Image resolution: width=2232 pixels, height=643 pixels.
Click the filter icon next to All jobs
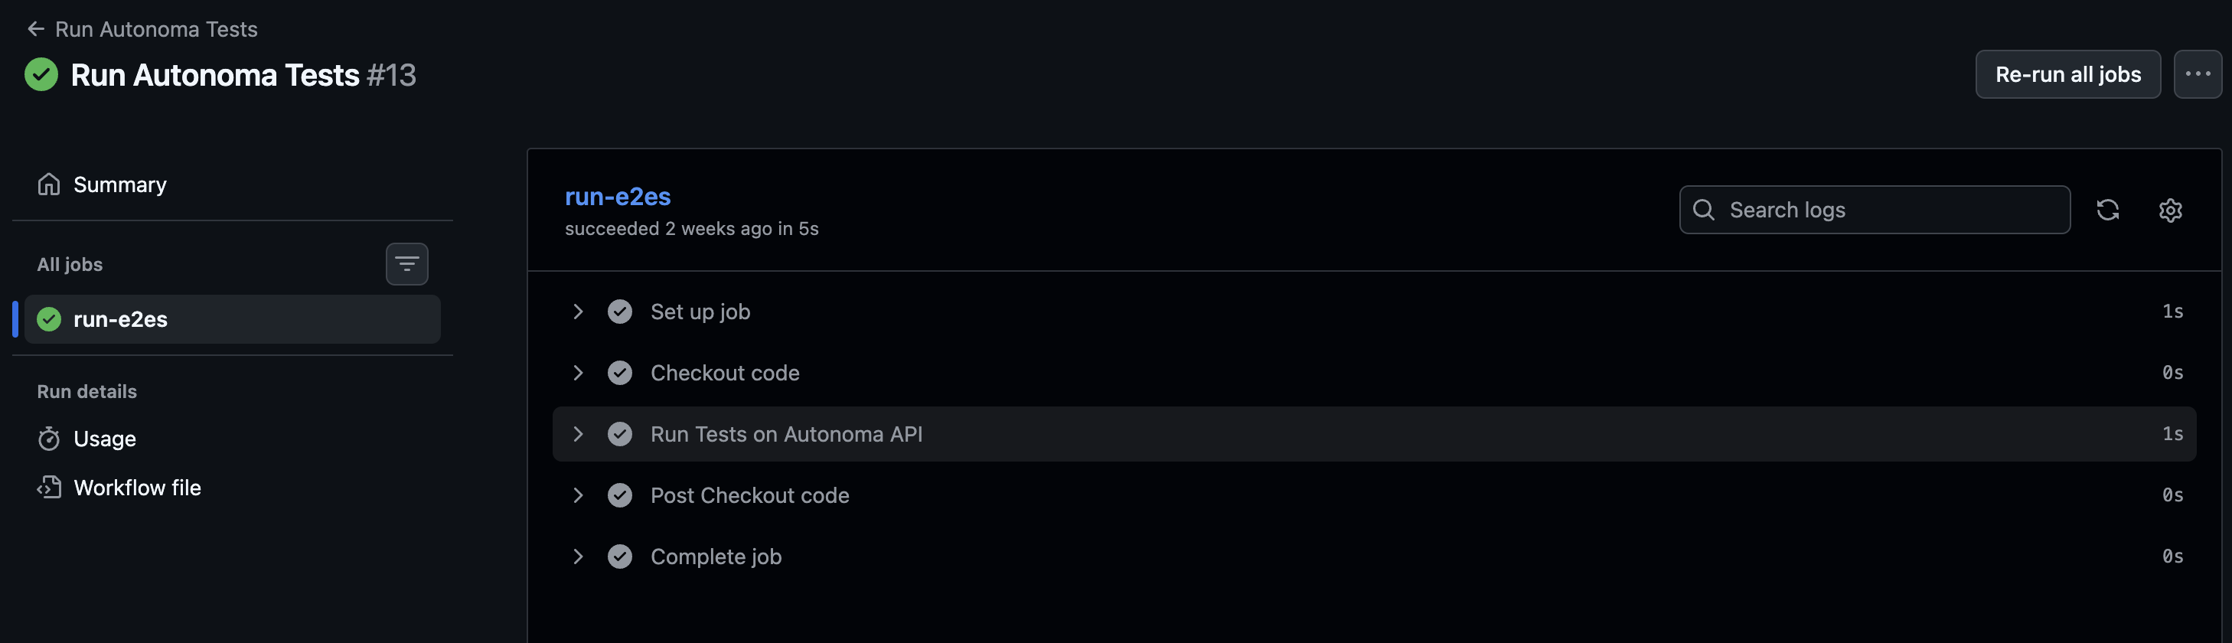[407, 263]
